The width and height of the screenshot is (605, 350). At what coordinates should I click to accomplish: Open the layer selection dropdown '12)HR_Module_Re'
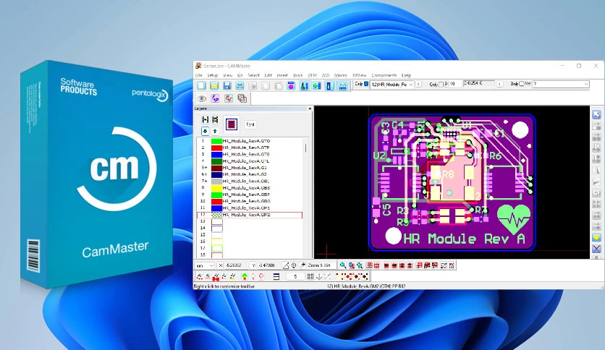coord(392,84)
